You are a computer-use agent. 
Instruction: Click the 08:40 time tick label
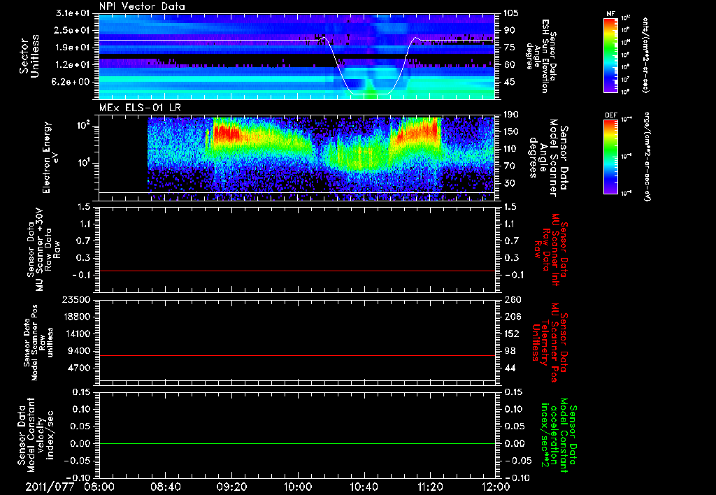(x=165, y=487)
